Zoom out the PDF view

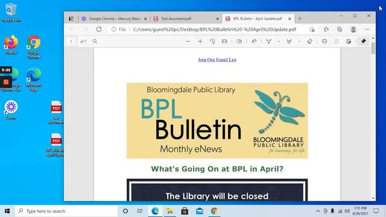pos(188,42)
